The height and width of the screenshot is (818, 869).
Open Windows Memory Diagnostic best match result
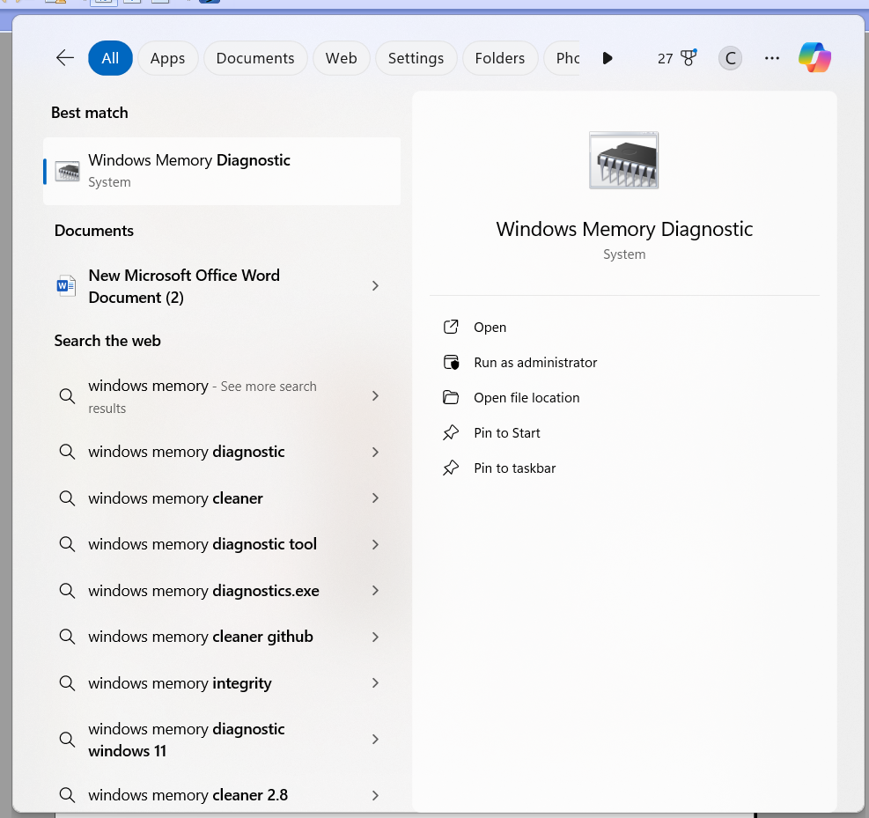(x=222, y=171)
